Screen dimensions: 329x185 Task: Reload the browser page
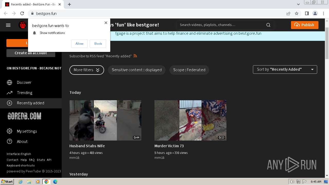[22, 13]
